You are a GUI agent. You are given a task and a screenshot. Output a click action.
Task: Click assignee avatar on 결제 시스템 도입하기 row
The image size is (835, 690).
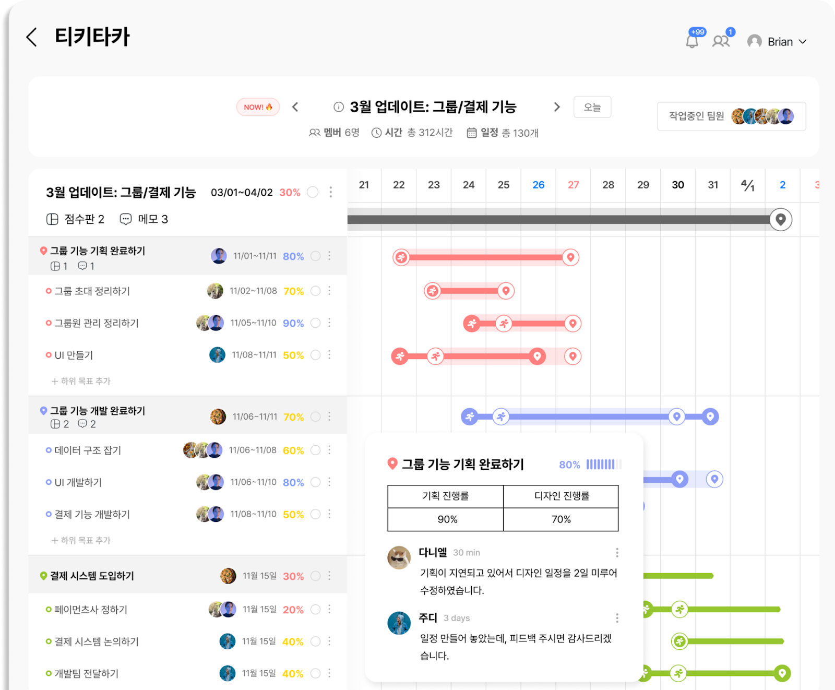pos(228,576)
